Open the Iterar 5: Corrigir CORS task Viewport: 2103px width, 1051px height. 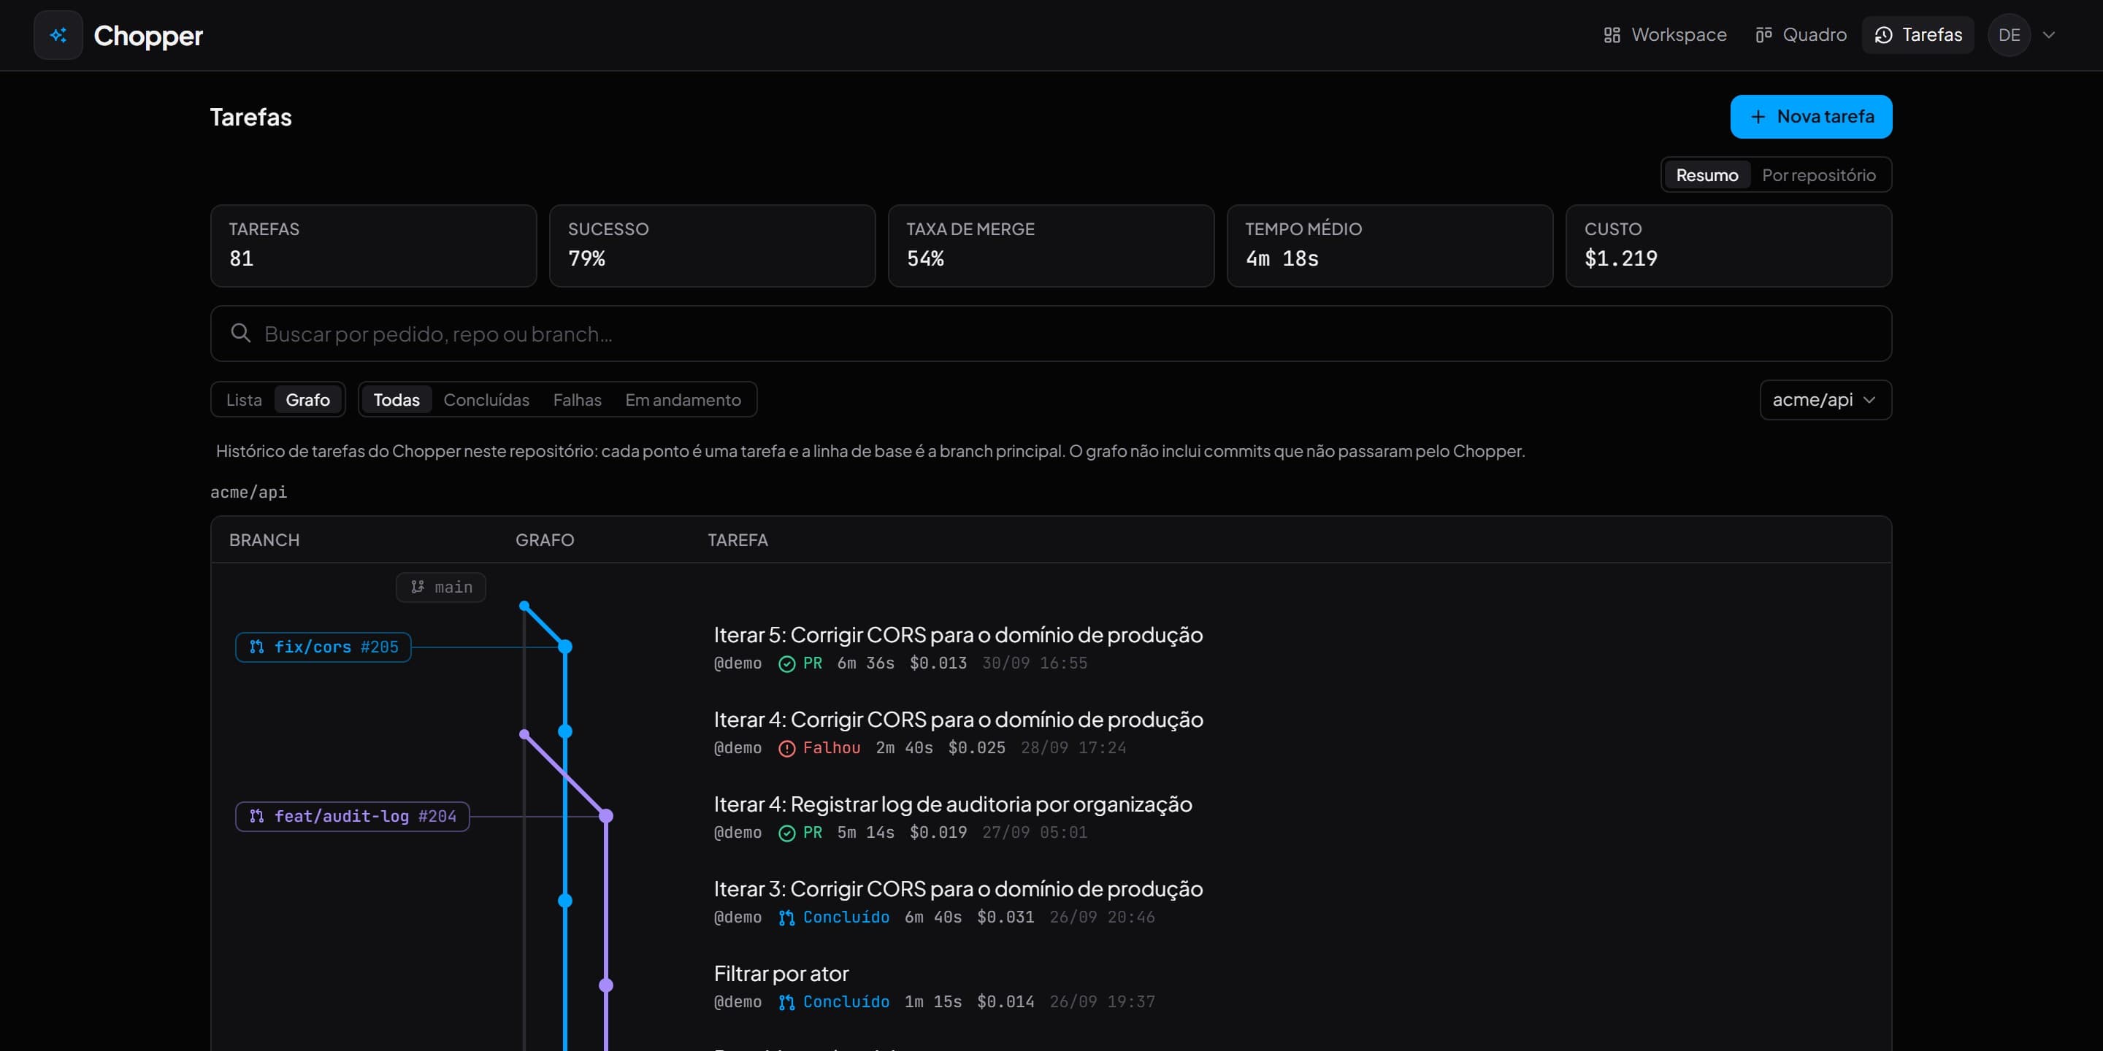click(x=959, y=635)
